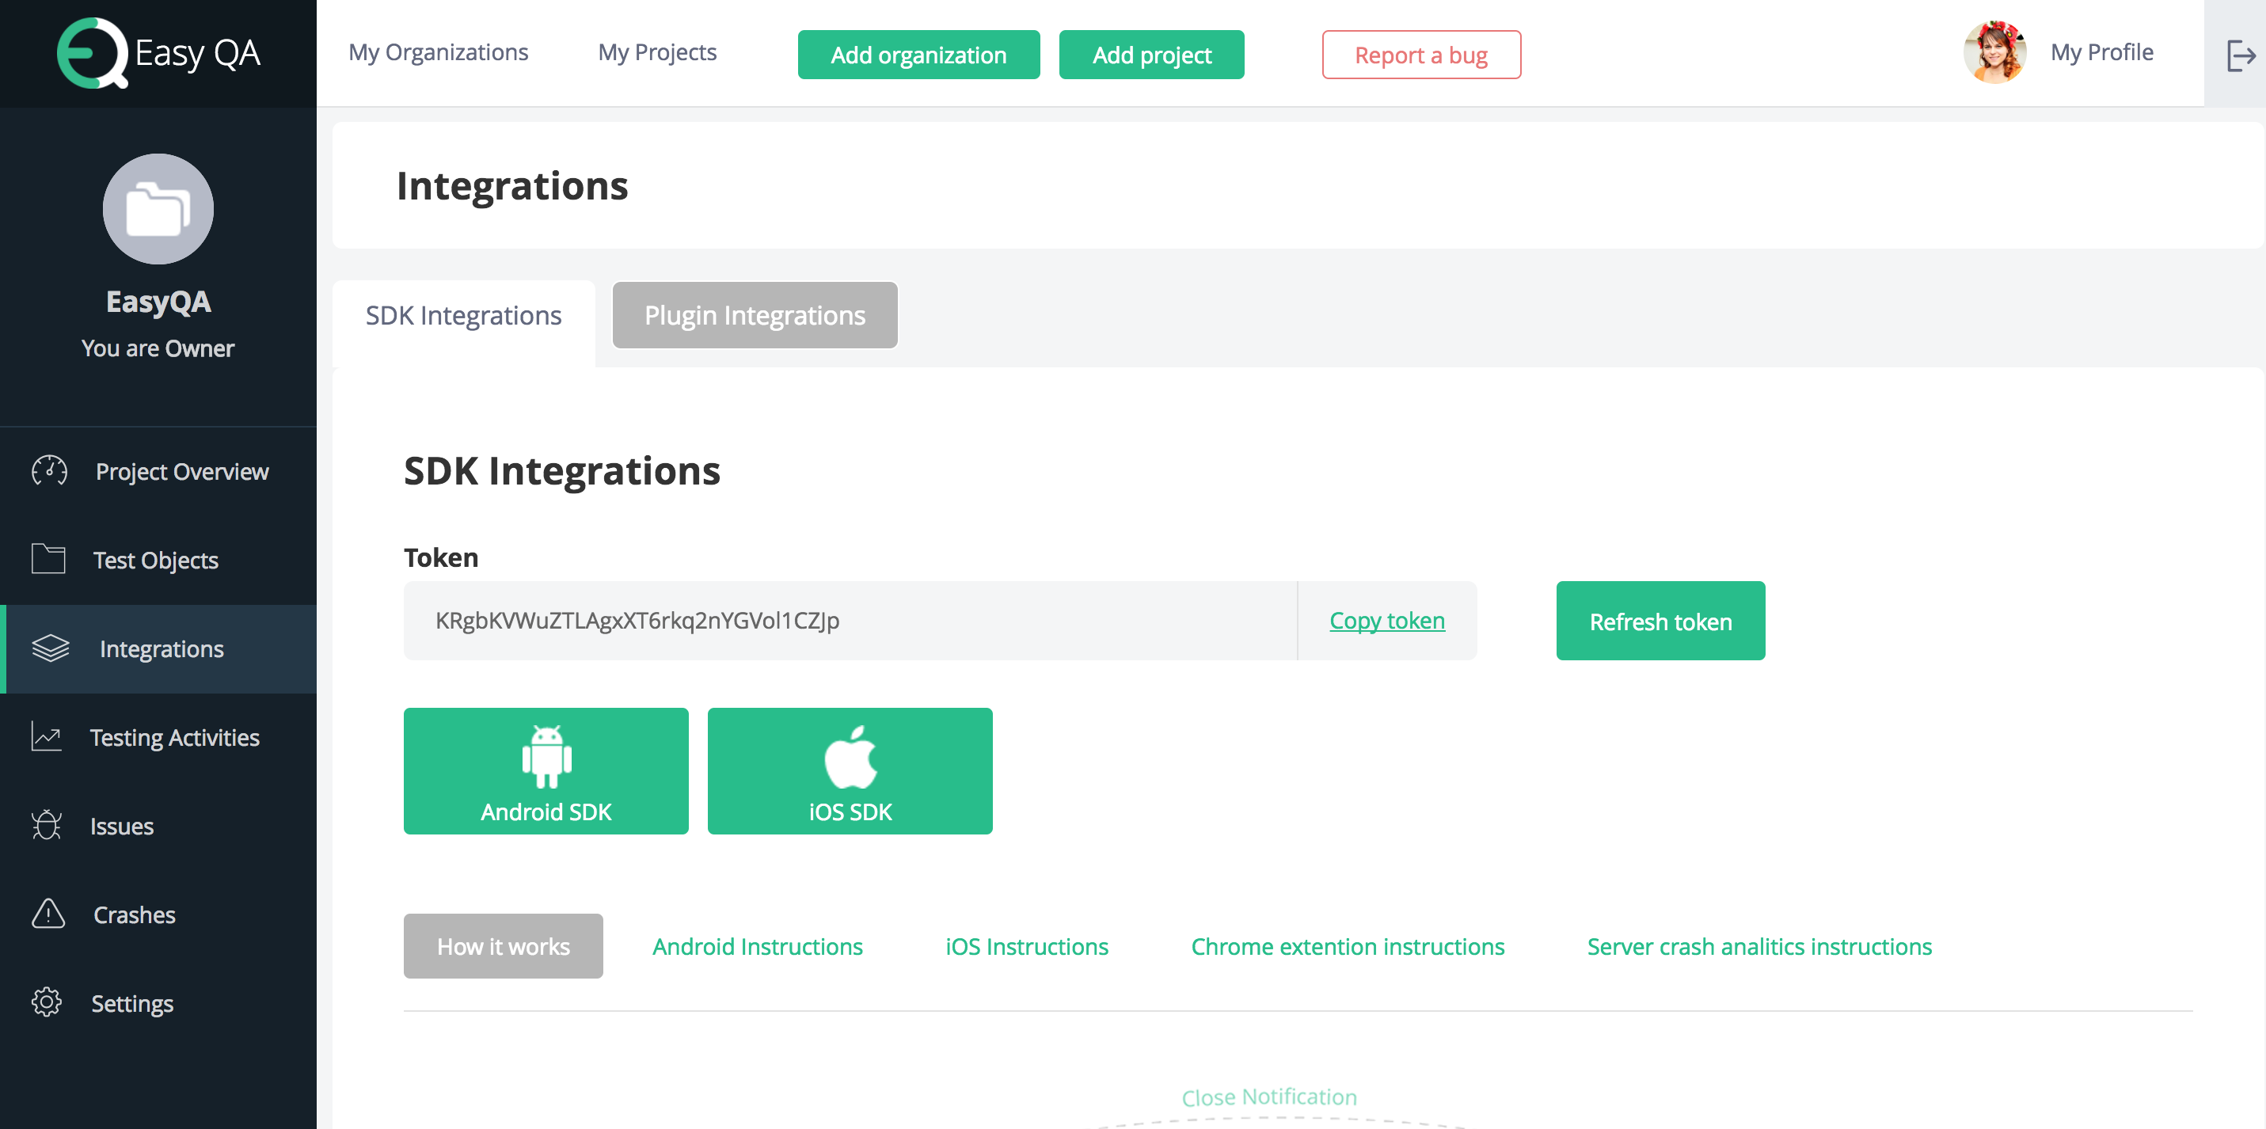Go to My Organizations menu item
2266x1129 pixels.
coord(438,53)
